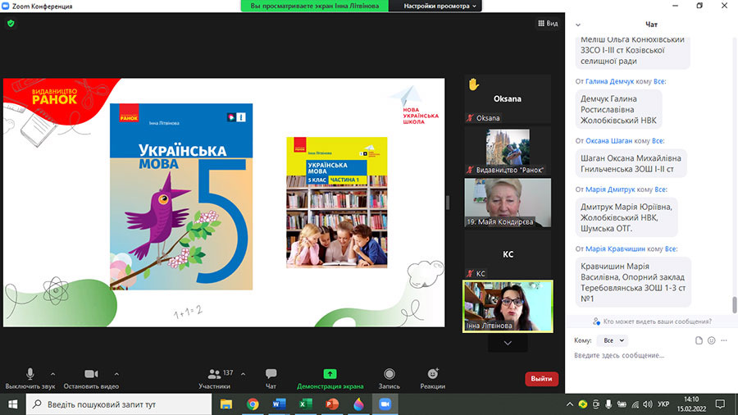Click Галина Демчук sender name in chat
This screenshot has width=738, height=415.
point(609,81)
